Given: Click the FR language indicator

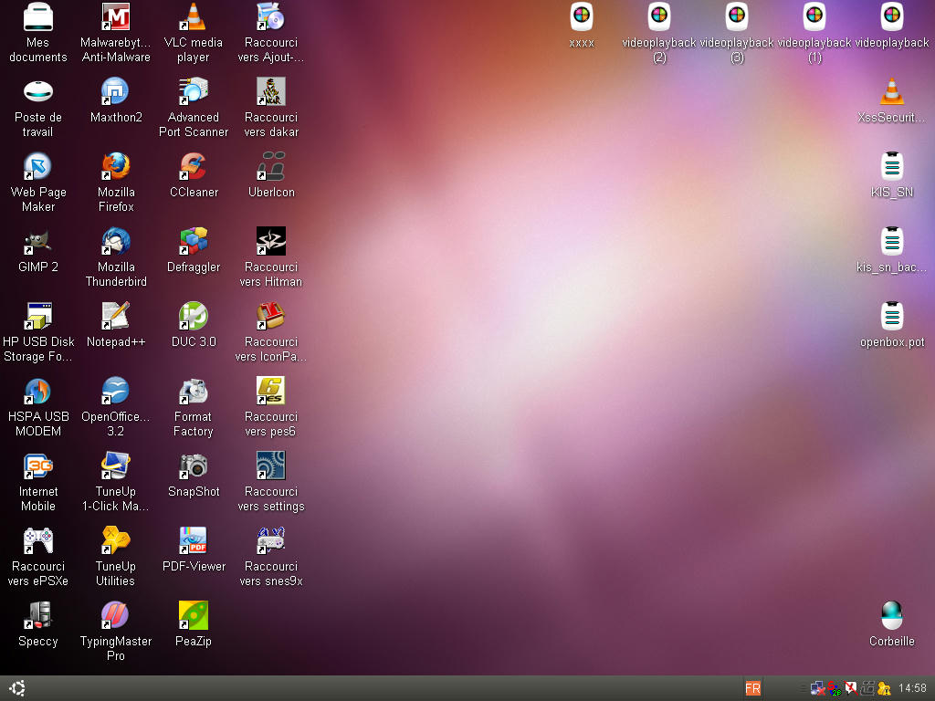Looking at the screenshot, I should [x=752, y=688].
